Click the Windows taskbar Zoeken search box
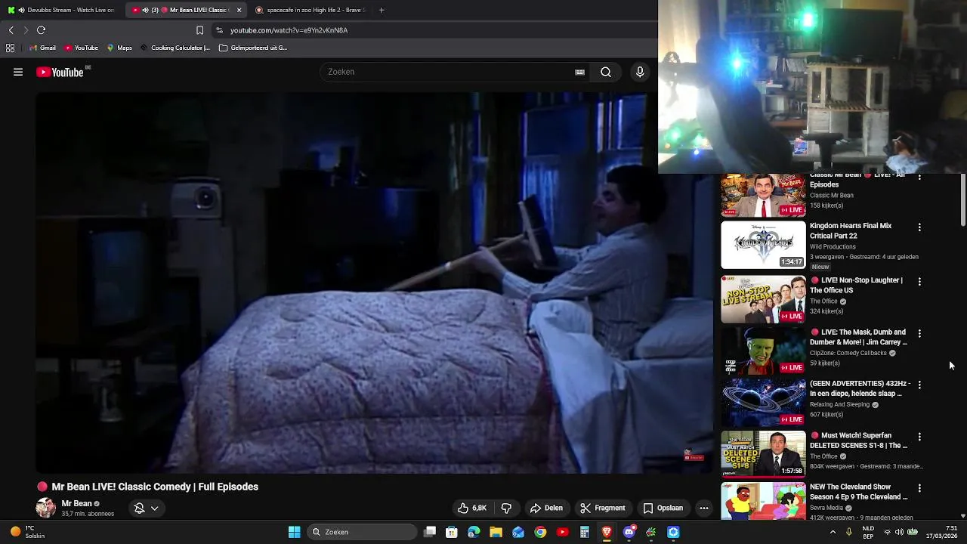 coord(363,532)
